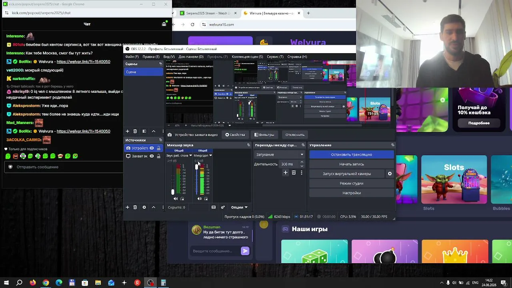This screenshot has height=288, width=512.
Task: Open the Звук раб. стола channel dropdown arrow
Action: pyautogui.click(x=190, y=155)
